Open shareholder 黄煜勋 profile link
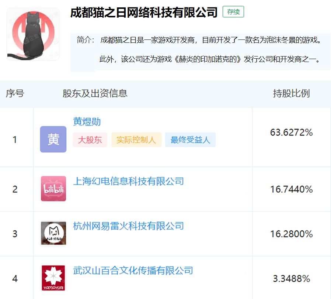Viewport: 331px width, 299px height. click(87, 121)
